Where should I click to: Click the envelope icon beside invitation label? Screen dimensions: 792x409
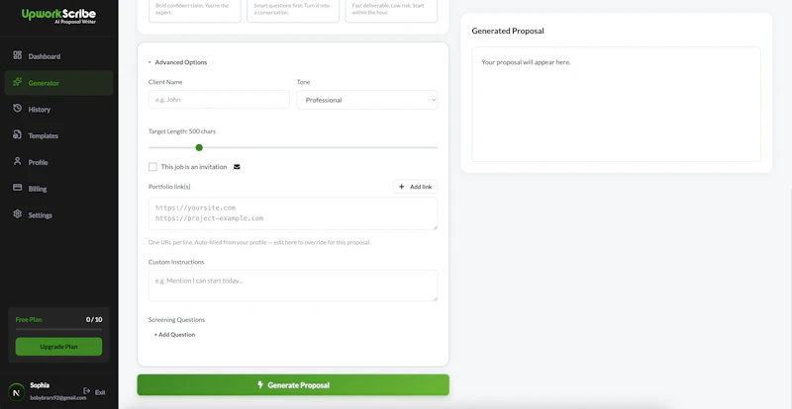click(x=237, y=167)
